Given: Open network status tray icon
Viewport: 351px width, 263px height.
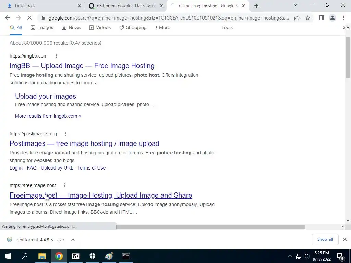Looking at the screenshot, I should tap(299, 256).
